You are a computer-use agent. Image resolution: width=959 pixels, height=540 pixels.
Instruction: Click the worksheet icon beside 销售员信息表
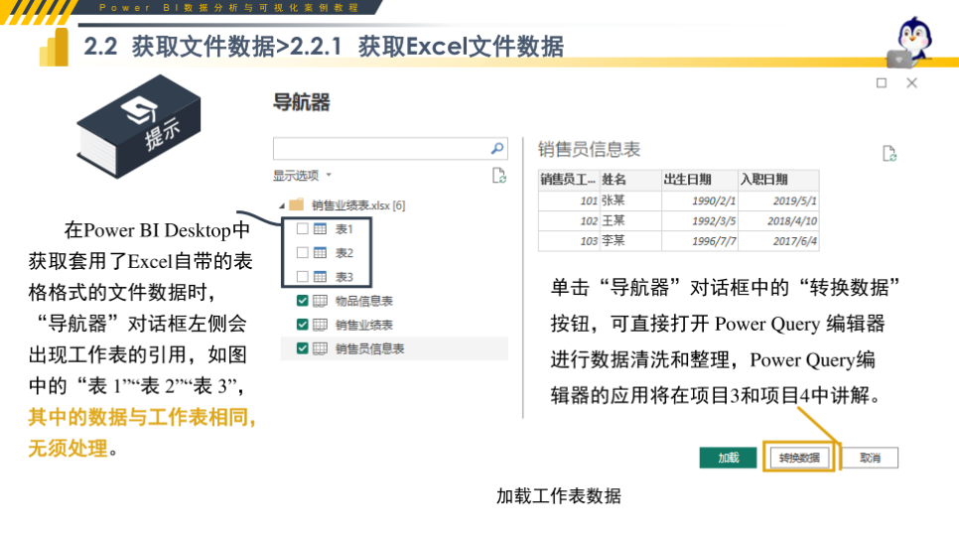click(x=320, y=348)
